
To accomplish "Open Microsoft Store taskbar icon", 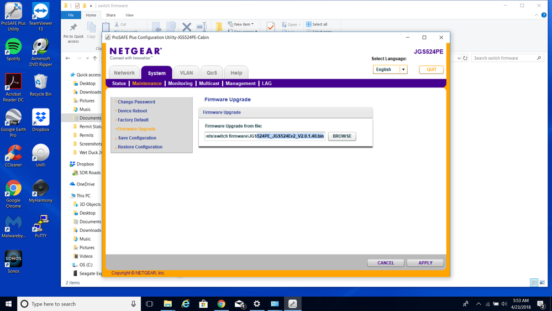I will 203,304.
